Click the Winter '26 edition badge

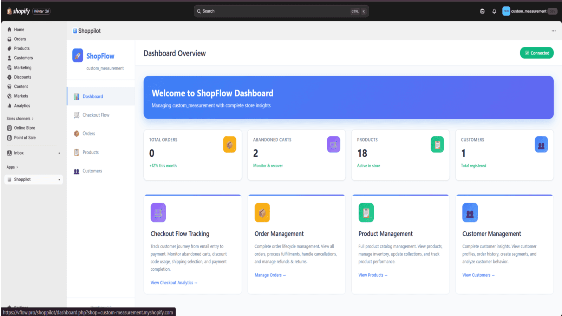[41, 11]
